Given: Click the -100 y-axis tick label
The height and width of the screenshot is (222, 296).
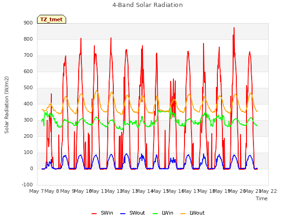Looking at the screenshot, I should 27,185.
